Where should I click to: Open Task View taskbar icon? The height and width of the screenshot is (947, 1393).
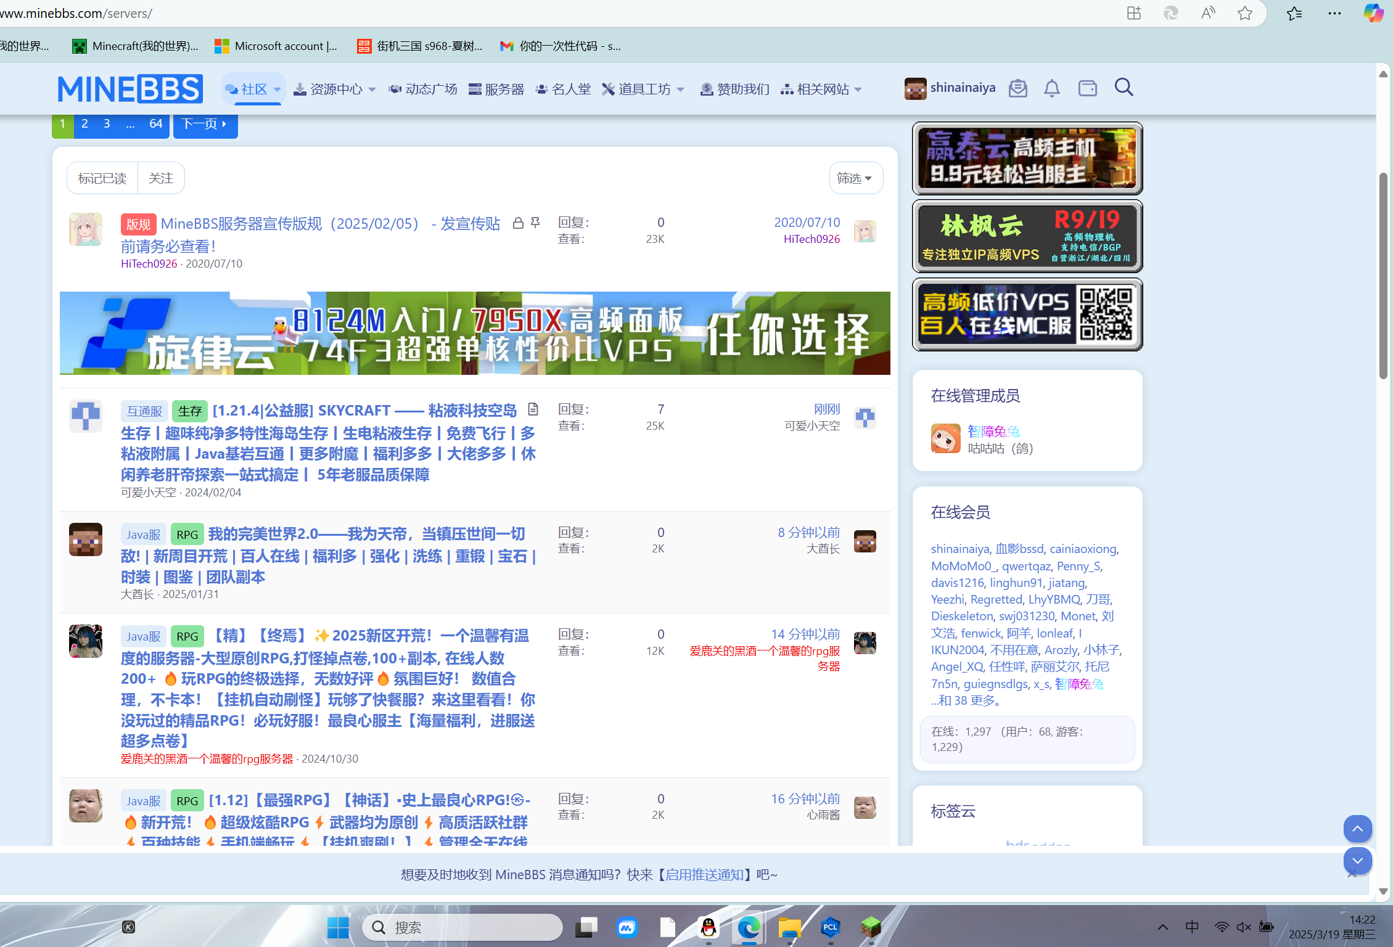[x=586, y=927]
